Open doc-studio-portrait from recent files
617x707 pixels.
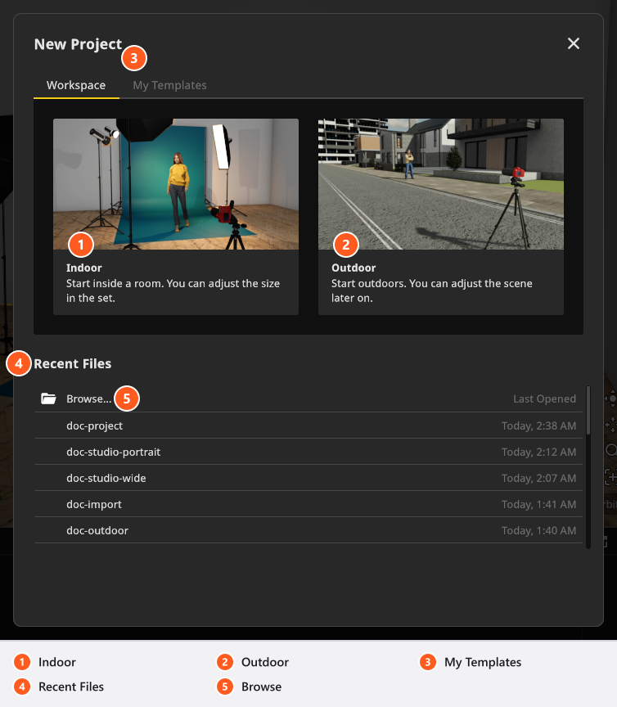308,452
